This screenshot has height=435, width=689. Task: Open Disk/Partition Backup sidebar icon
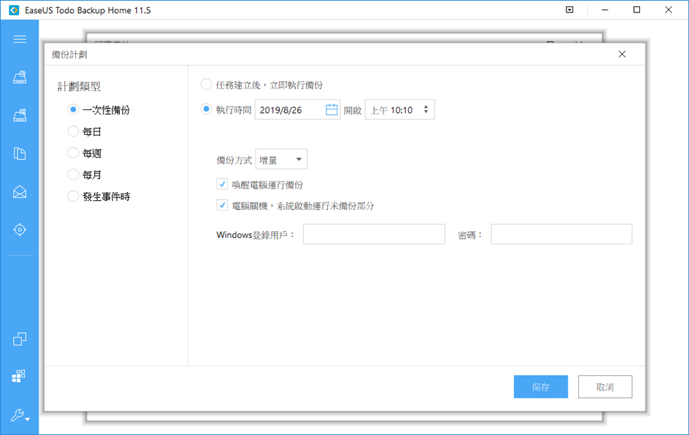(x=19, y=77)
